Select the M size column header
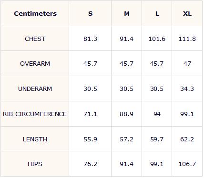The width and height of the screenshot is (204, 178). point(127,14)
